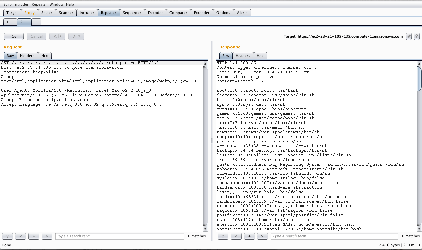The height and width of the screenshot is (250, 422).
Task: Click the Target URL label text
Action: click(343, 36)
